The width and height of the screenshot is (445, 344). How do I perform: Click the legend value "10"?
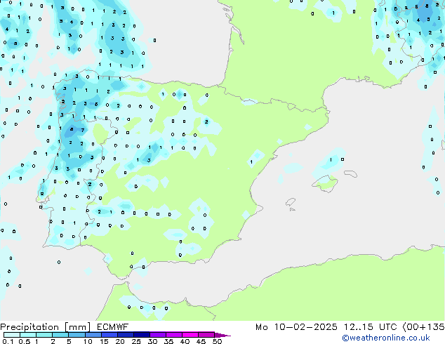(x=88, y=341)
